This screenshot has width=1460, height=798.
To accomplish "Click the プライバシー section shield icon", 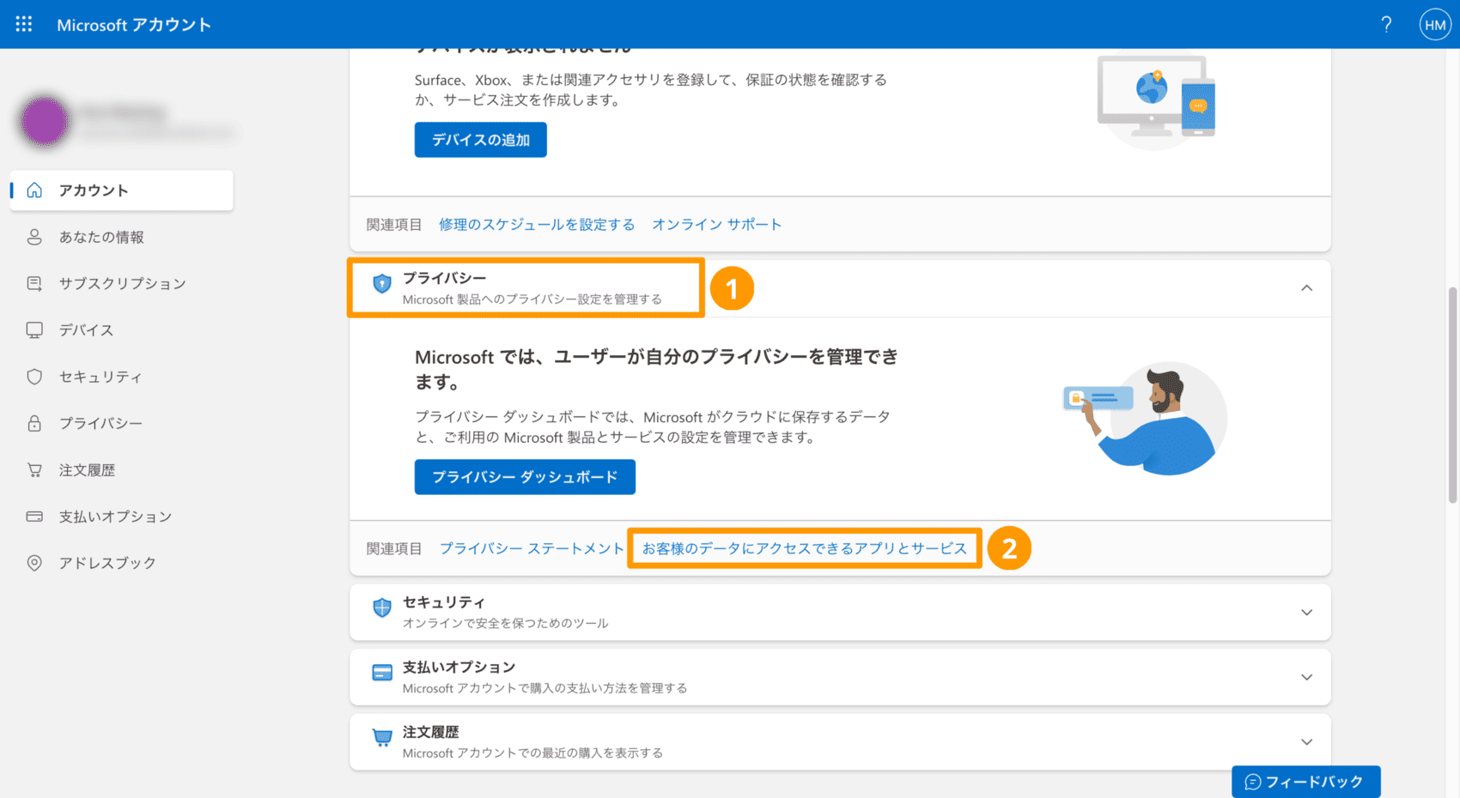I will pyautogui.click(x=382, y=284).
